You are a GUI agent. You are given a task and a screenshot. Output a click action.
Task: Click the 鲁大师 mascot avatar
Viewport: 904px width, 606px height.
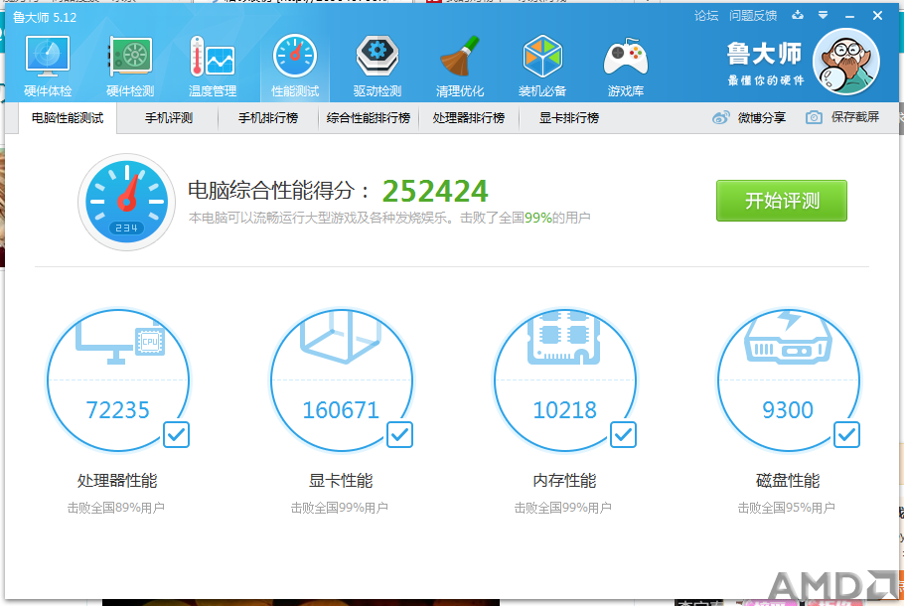click(845, 62)
